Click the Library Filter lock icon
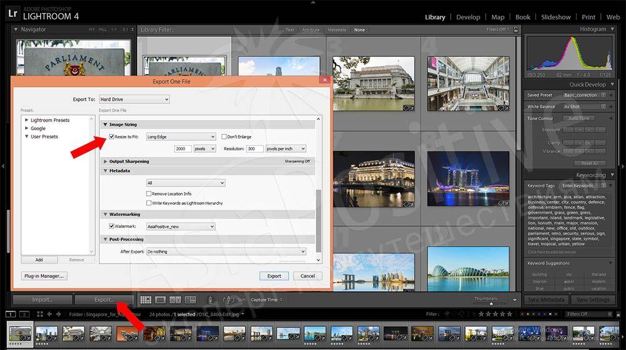Image resolution: width=626 pixels, height=350 pixels. [516, 29]
